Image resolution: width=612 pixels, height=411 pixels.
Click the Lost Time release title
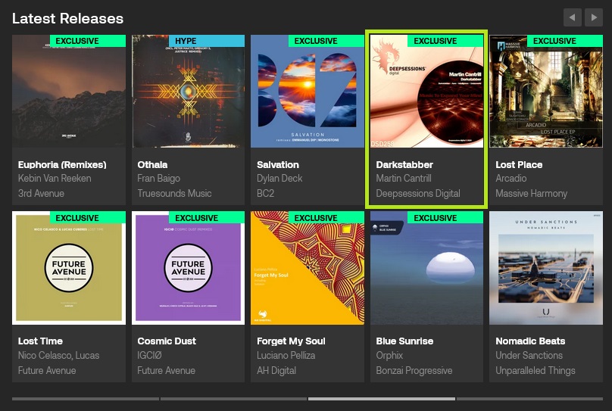click(x=40, y=341)
